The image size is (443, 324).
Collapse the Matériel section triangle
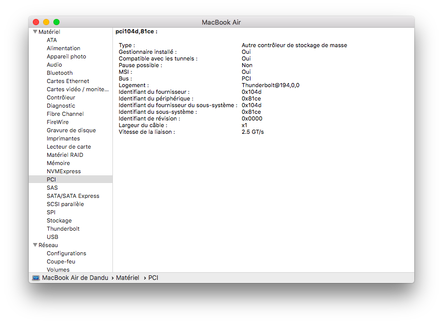(x=35, y=32)
